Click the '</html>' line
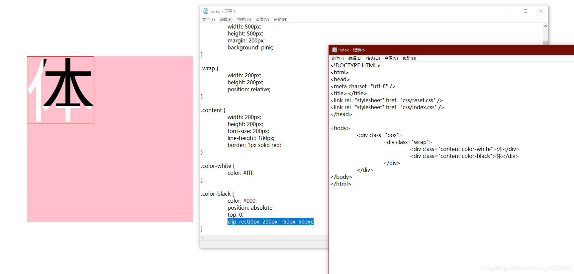Screen dimensions: 574x274 tap(341, 184)
